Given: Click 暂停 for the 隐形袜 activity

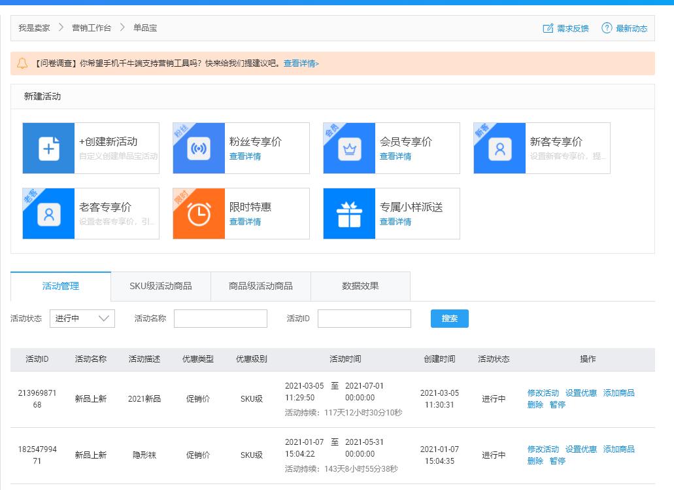Looking at the screenshot, I should point(557,461).
